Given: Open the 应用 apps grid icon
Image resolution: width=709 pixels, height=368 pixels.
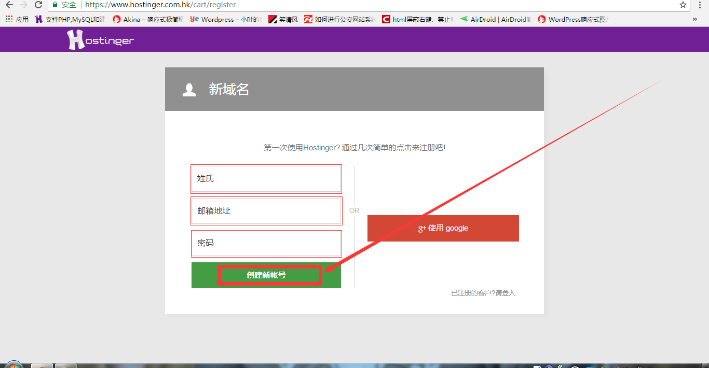Looking at the screenshot, I should pyautogui.click(x=9, y=19).
